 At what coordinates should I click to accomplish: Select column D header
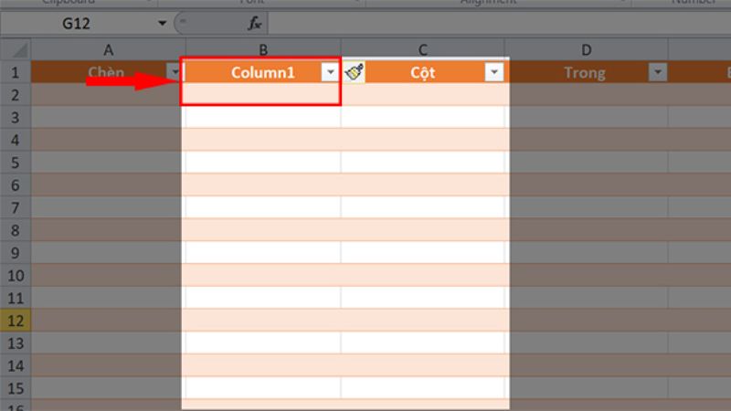point(587,49)
